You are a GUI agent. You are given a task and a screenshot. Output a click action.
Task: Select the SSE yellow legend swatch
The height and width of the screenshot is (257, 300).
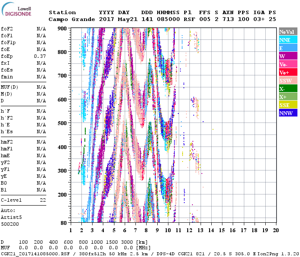point(288,105)
